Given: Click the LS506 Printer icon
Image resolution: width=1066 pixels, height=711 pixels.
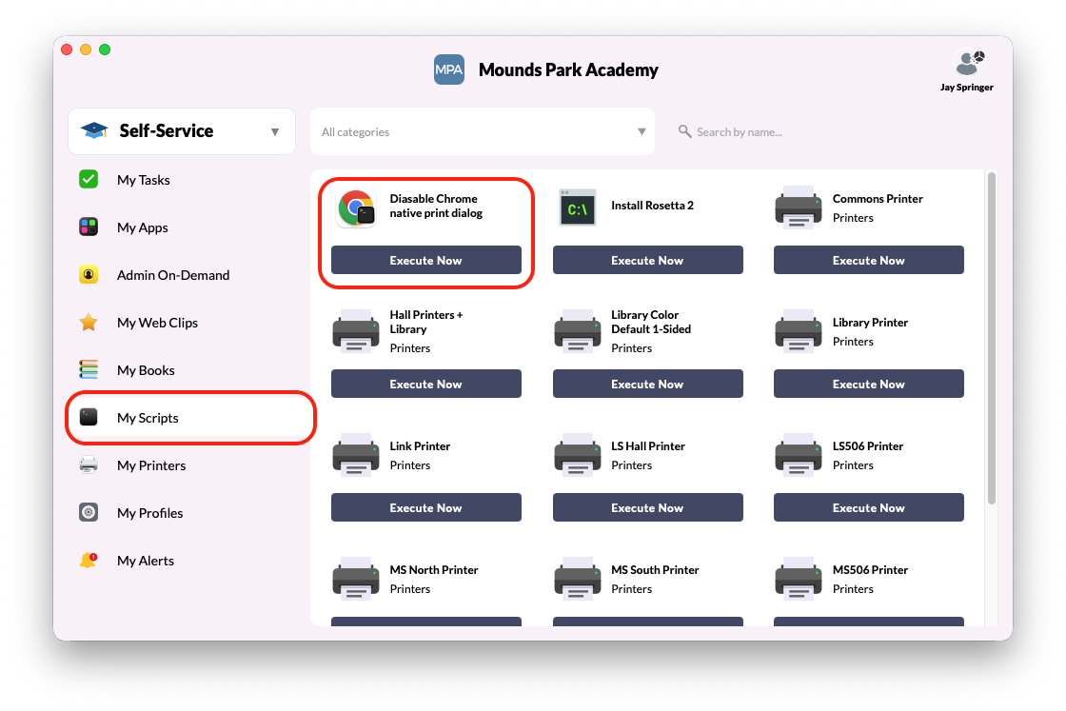Looking at the screenshot, I should [x=799, y=455].
